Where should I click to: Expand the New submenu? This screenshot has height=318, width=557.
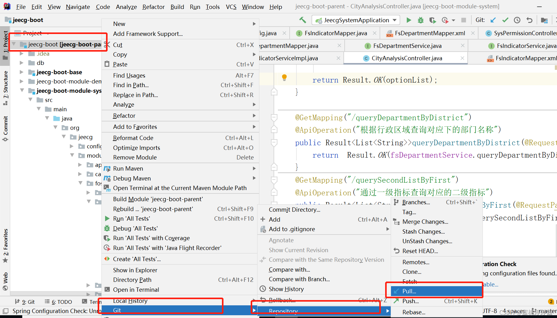[x=180, y=24]
